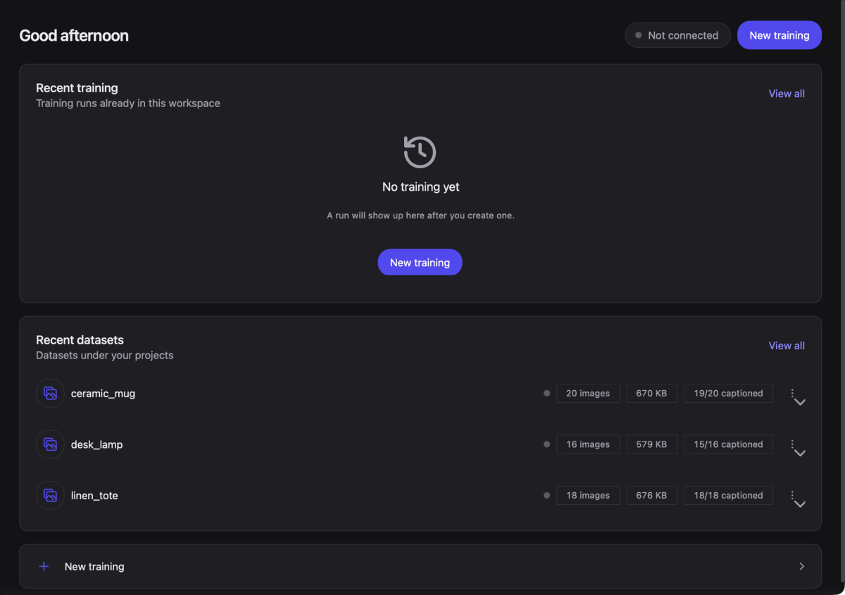Click the plus icon in the bottom New training row
845x595 pixels.
pyautogui.click(x=44, y=566)
